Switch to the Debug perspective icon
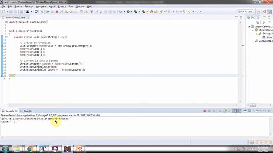This screenshot has width=273, height=153. pyautogui.click(x=269, y=11)
